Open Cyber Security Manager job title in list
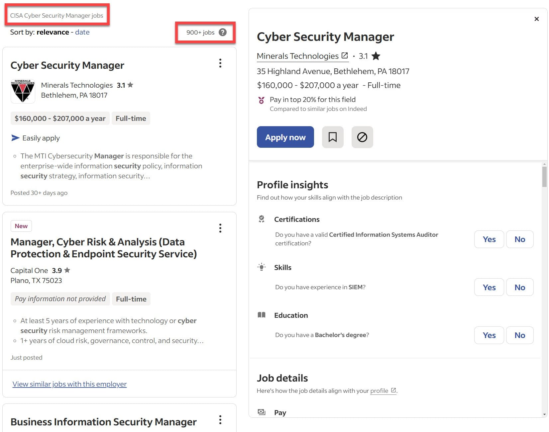This screenshot has width=549, height=432. pos(67,65)
